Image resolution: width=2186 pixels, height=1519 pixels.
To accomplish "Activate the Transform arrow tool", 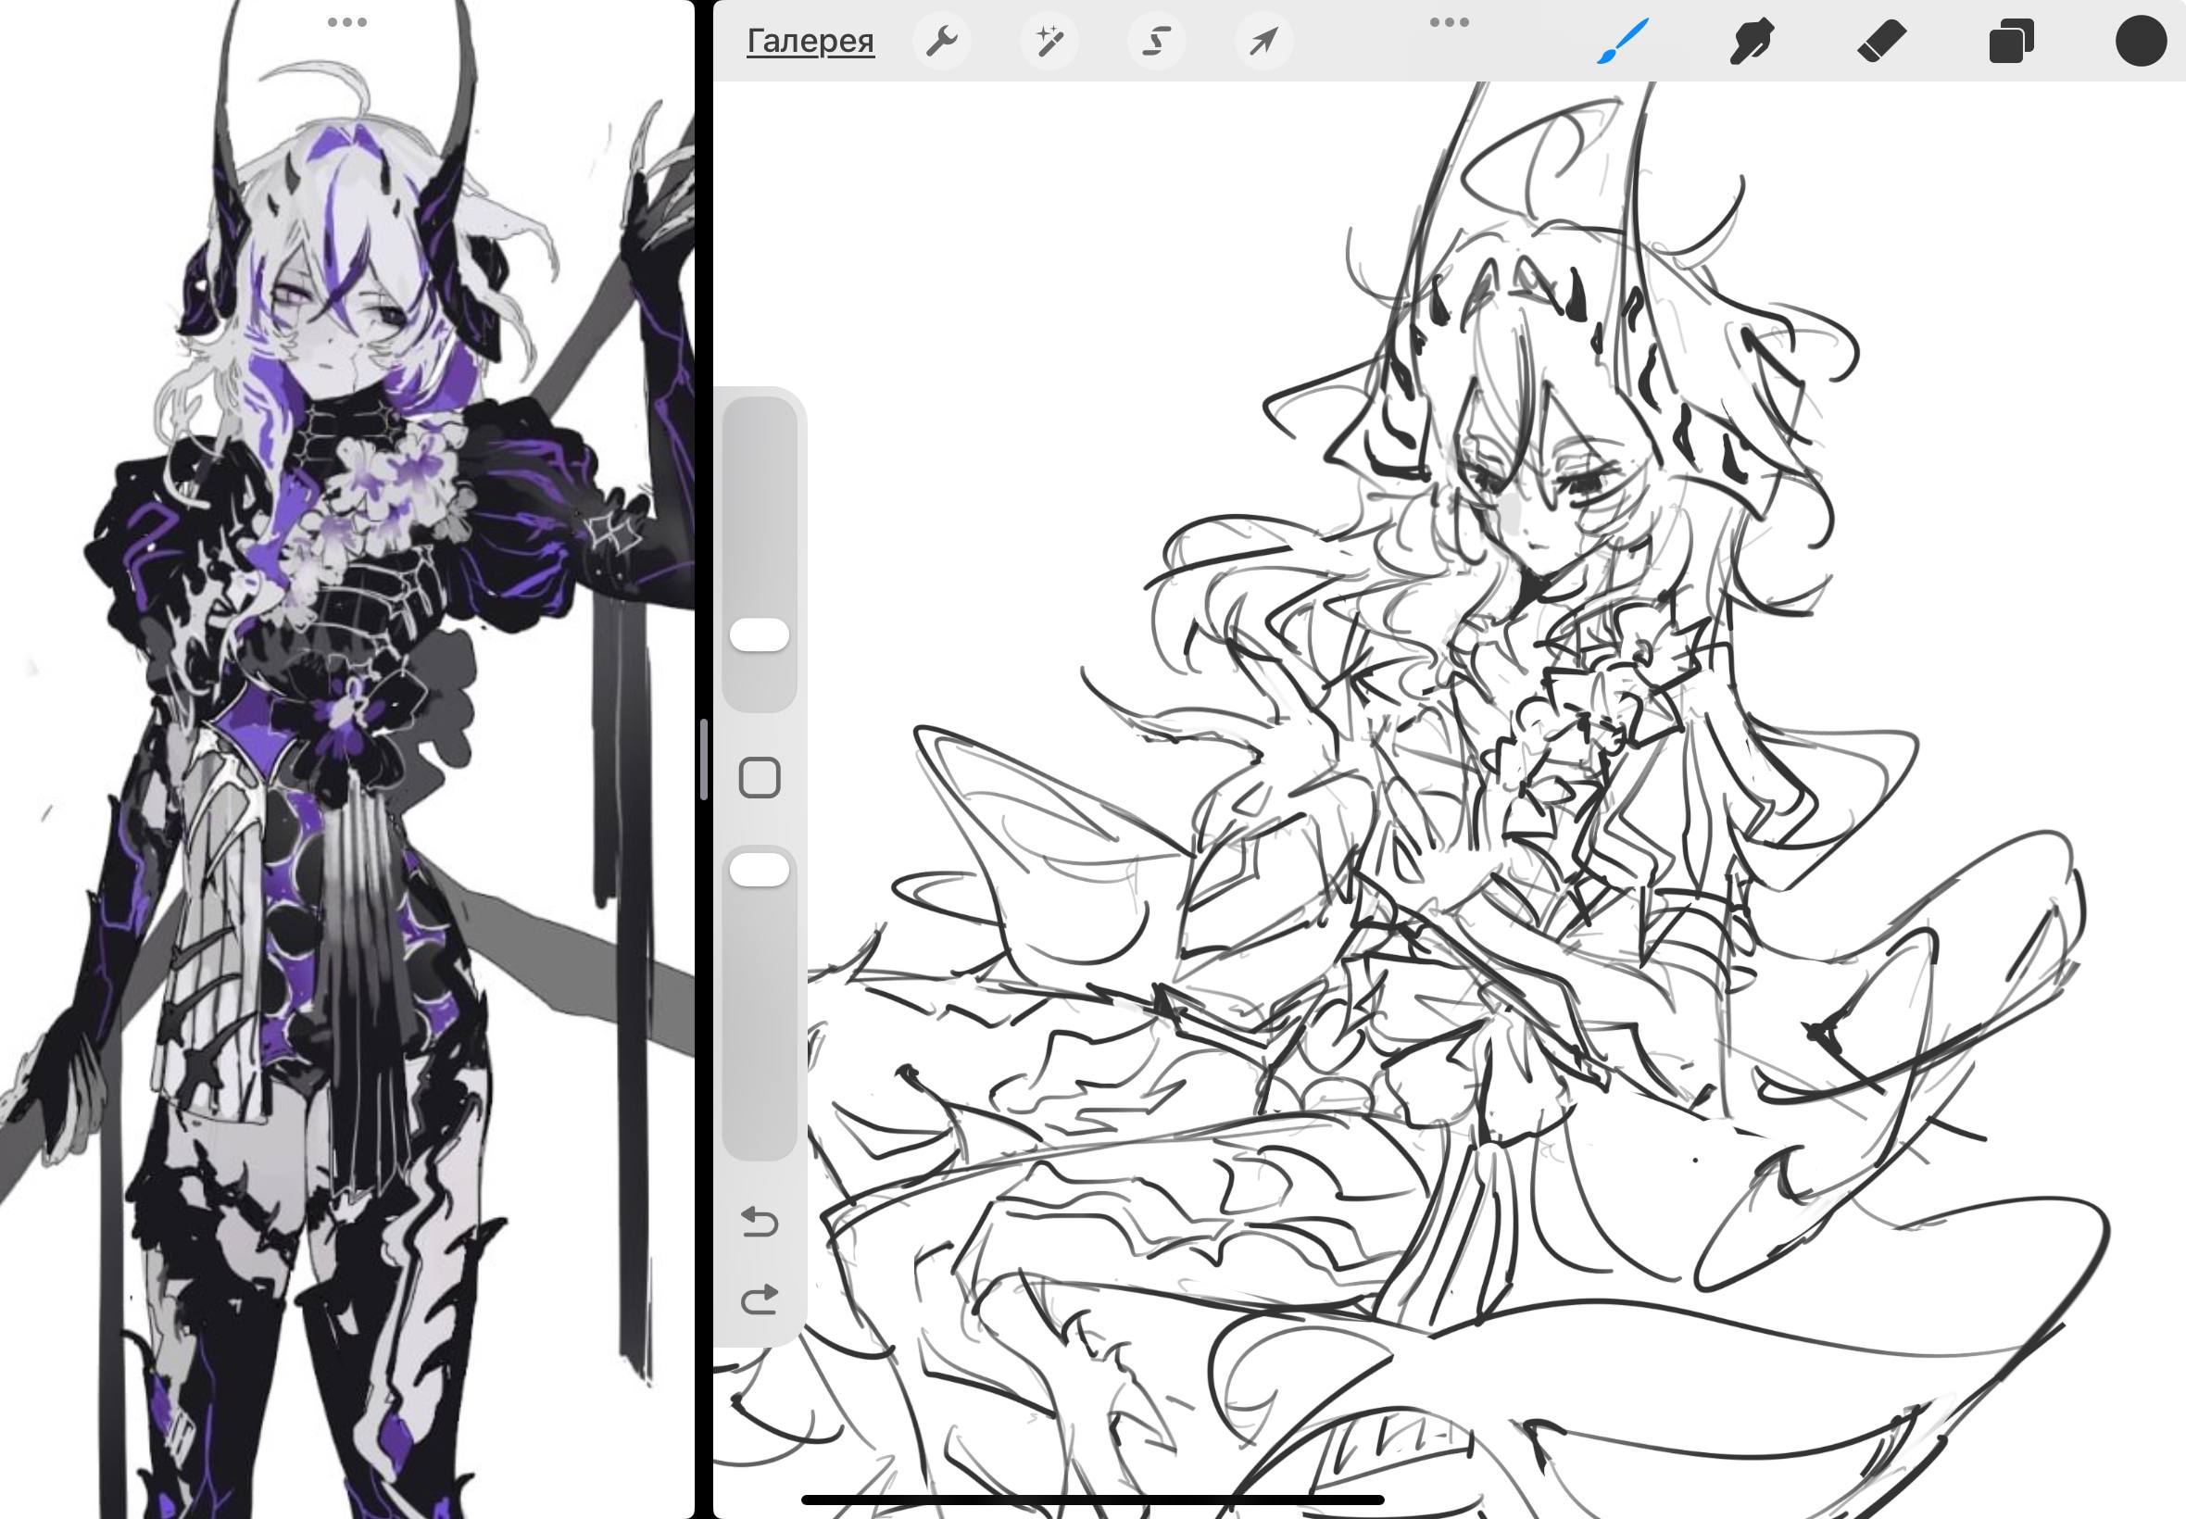I will coord(1263,41).
